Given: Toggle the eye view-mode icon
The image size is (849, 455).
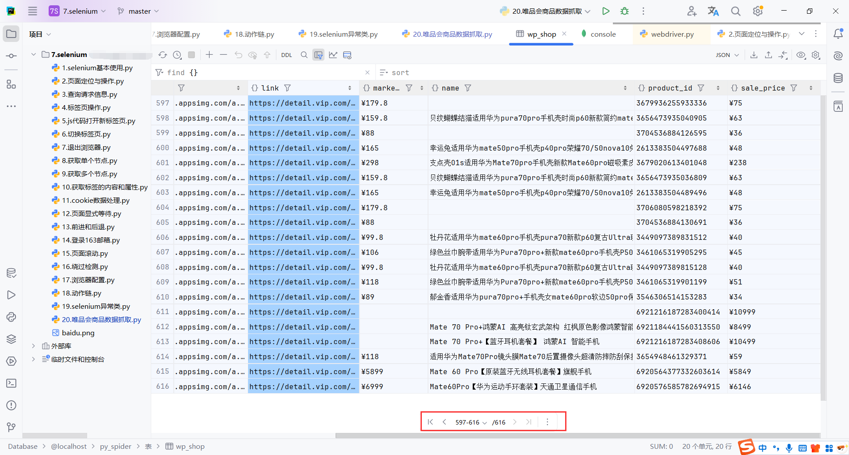Looking at the screenshot, I should (x=801, y=55).
